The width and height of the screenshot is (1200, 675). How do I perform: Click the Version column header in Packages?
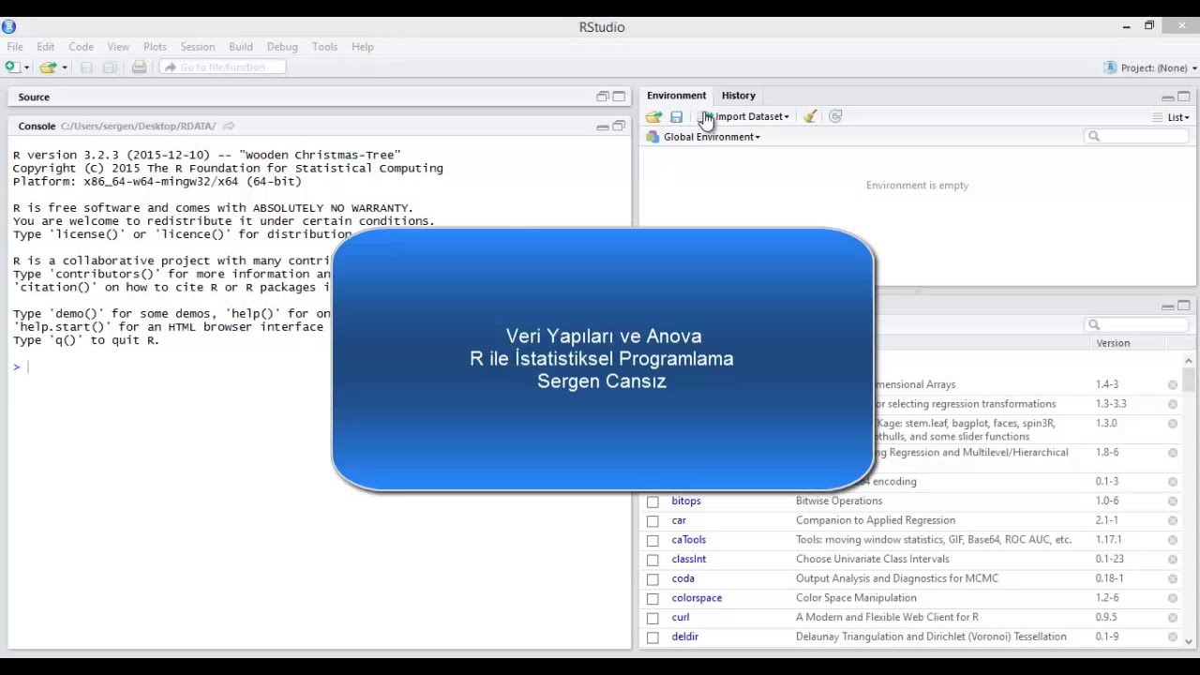tap(1113, 343)
